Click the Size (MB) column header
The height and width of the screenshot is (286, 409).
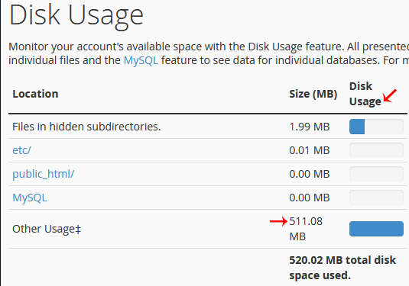point(313,94)
